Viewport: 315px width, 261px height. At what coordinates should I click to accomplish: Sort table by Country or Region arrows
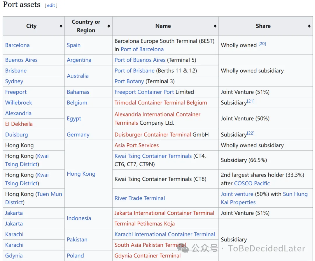coord(109,26)
